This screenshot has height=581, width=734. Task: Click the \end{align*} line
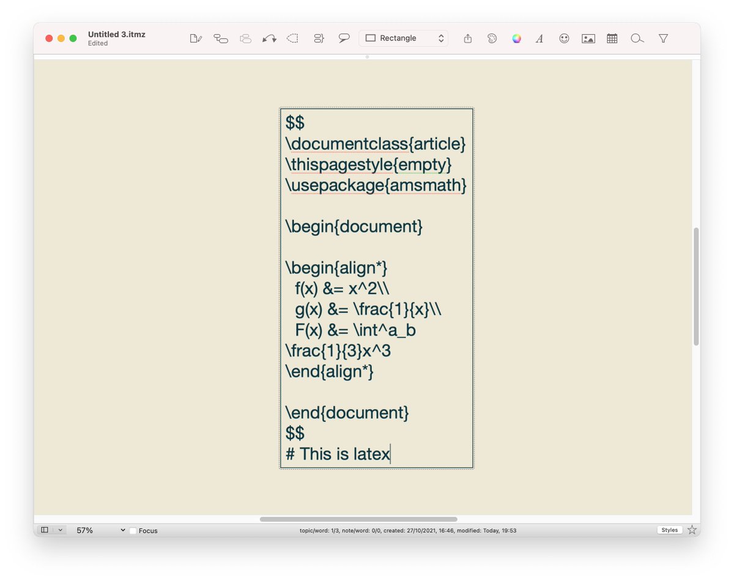click(x=329, y=371)
